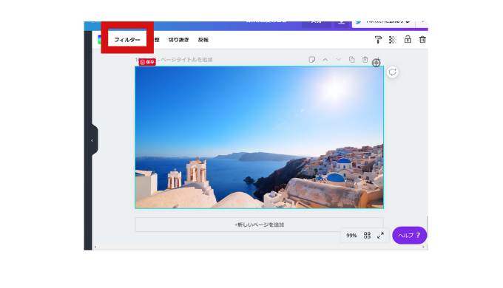Duplicate the page using the copy icon
This screenshot has width=503, height=288.
[351, 60]
